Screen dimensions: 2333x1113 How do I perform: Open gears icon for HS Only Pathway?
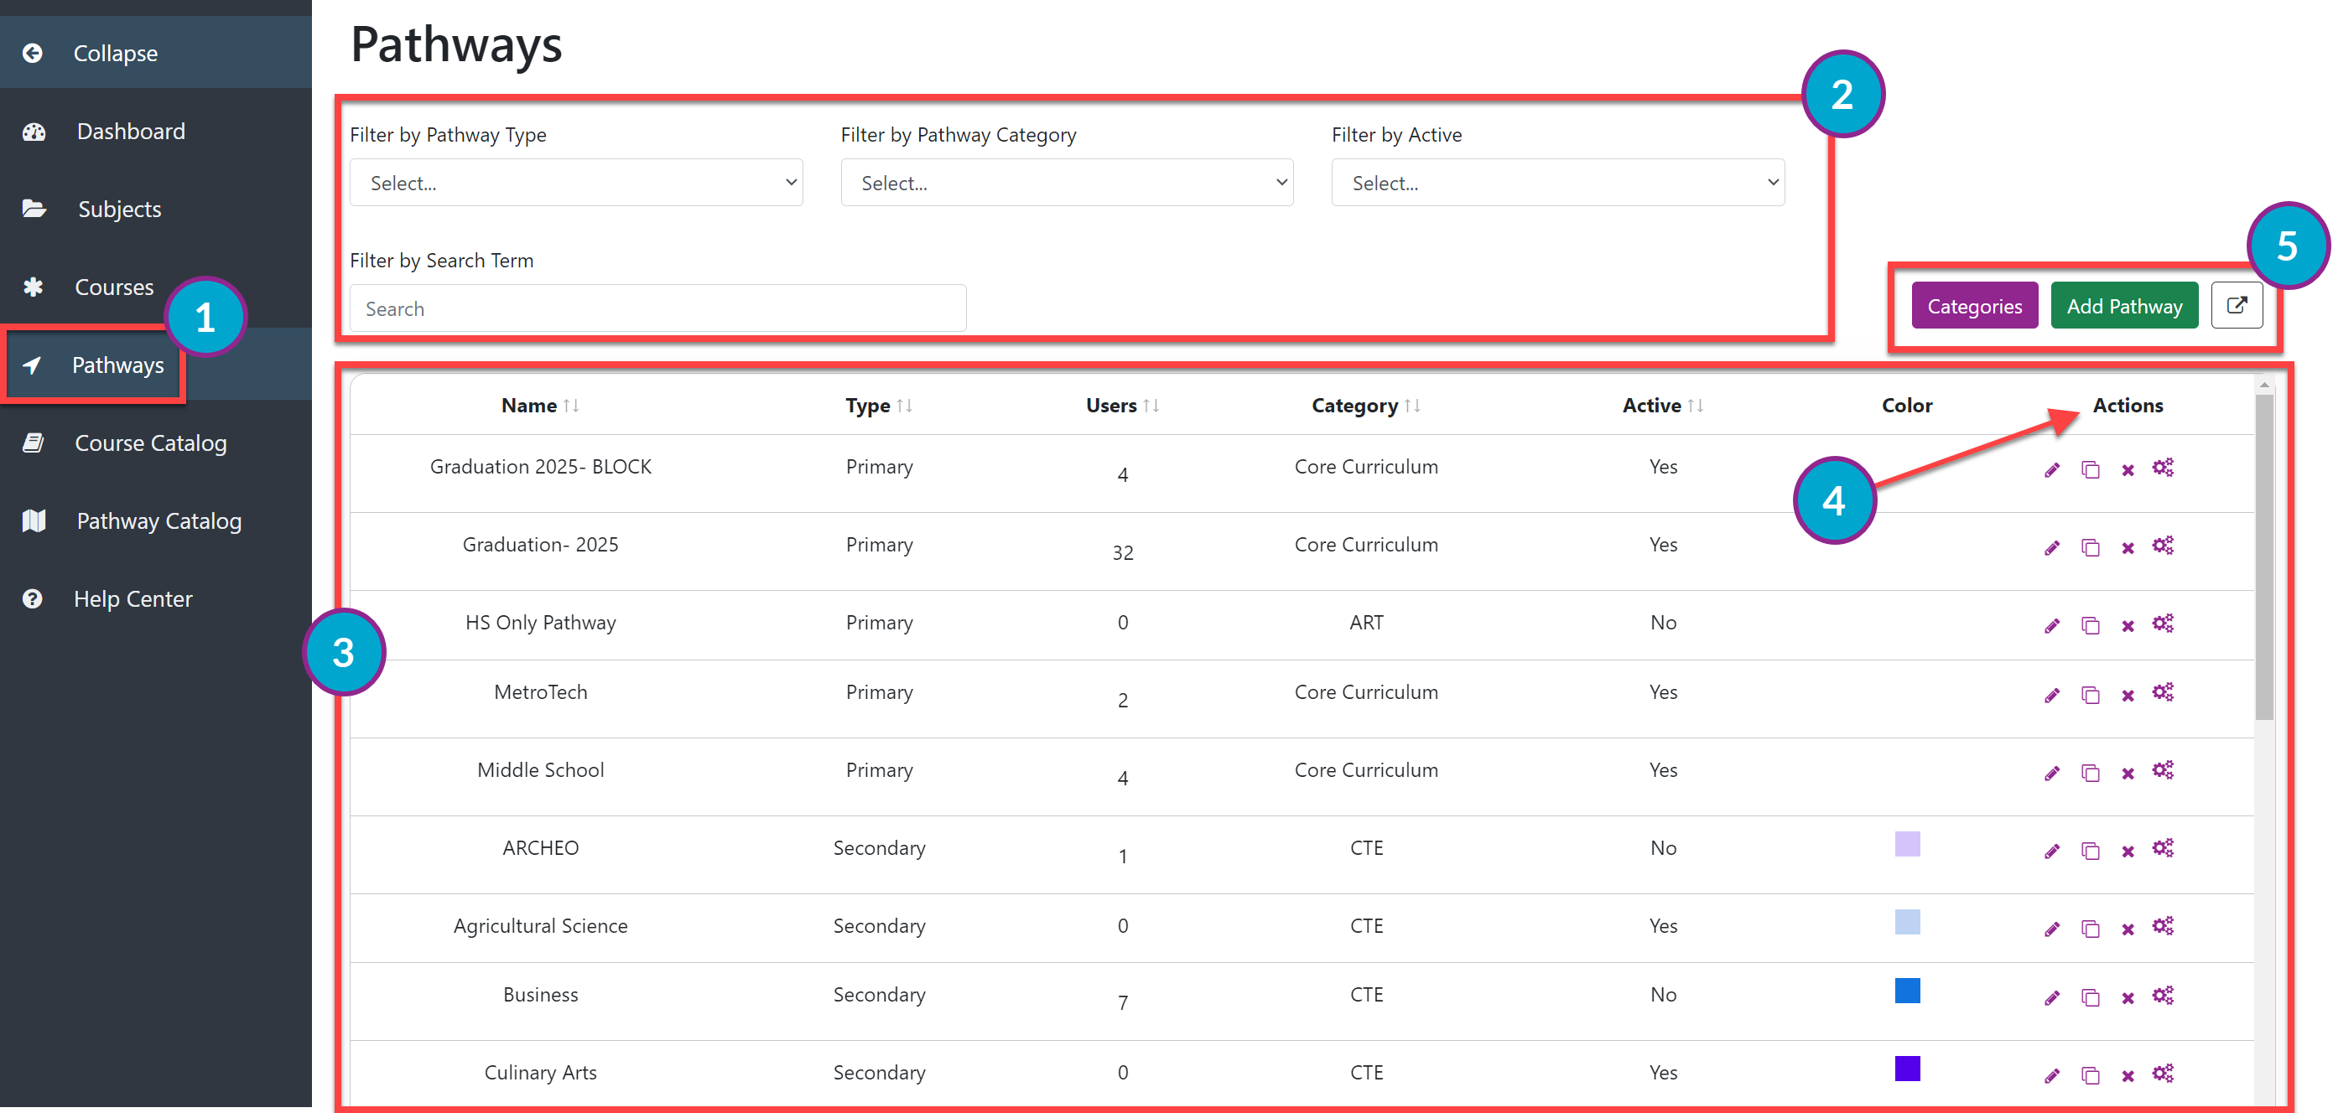(x=2163, y=624)
